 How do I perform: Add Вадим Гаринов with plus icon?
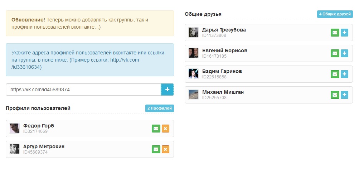[345, 74]
